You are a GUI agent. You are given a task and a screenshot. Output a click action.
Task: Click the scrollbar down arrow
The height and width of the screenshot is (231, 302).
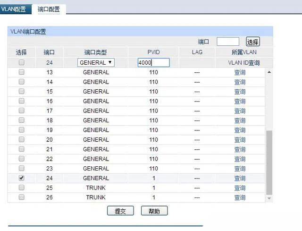coord(269,198)
